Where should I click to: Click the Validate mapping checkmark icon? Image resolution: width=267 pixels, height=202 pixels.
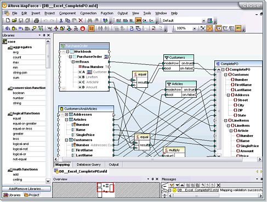(105, 20)
